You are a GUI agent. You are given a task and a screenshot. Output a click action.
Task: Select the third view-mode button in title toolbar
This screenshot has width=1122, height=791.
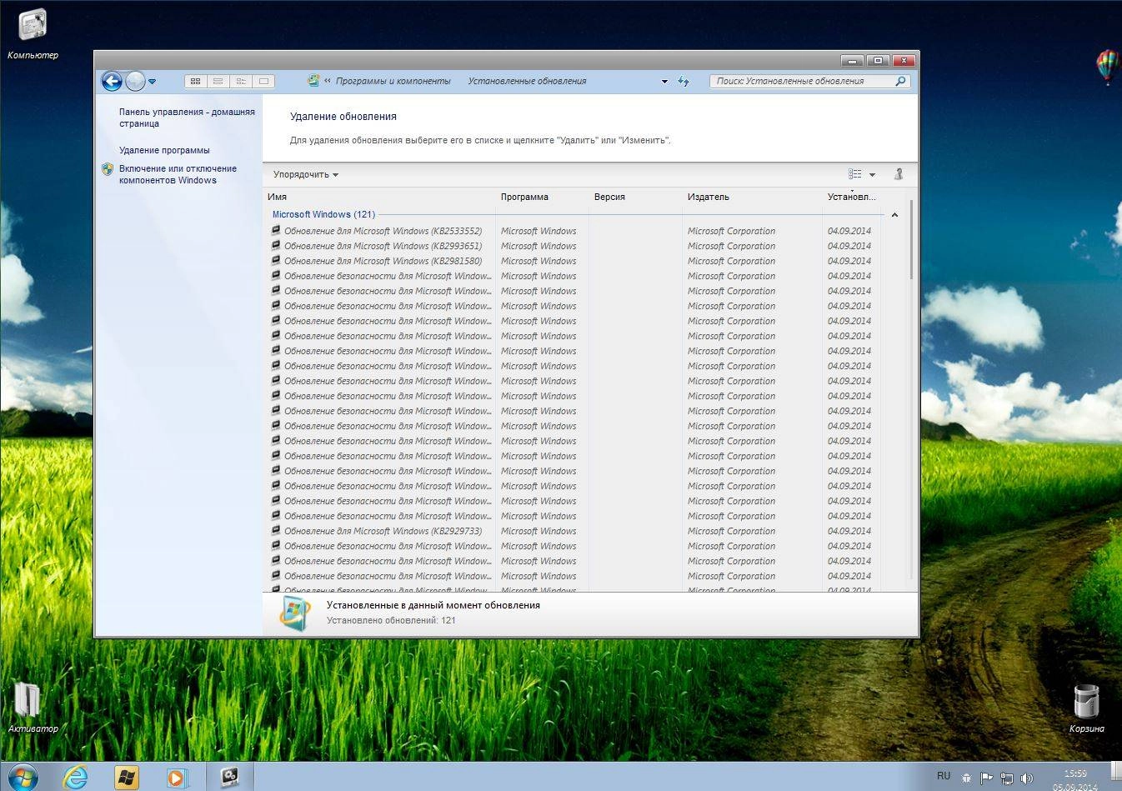point(241,81)
